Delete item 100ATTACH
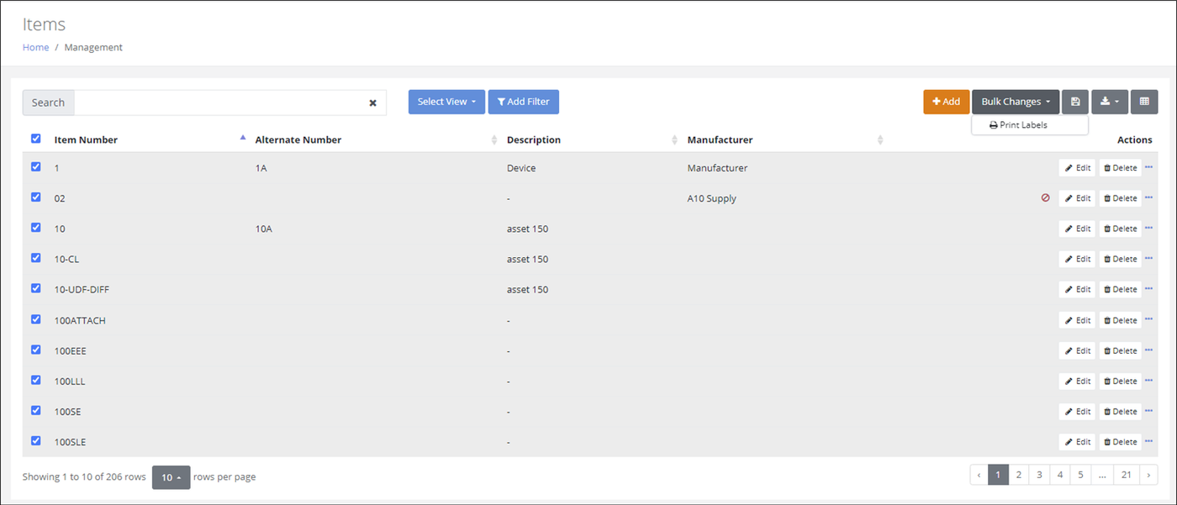 (x=1120, y=320)
